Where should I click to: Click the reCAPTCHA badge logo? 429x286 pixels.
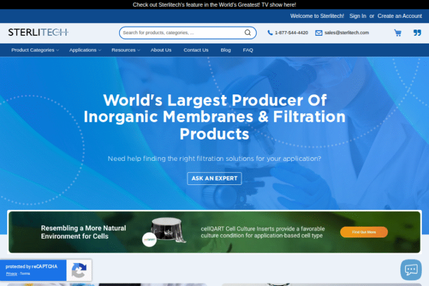click(x=79, y=270)
